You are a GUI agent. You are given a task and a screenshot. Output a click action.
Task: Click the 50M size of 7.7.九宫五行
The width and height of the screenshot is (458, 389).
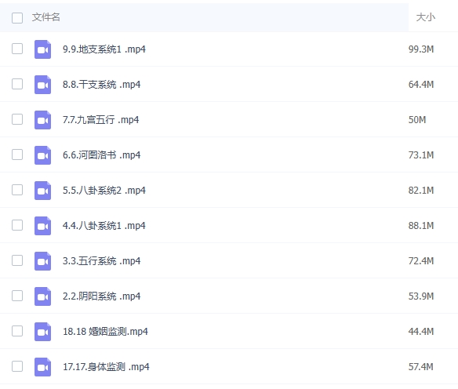(417, 120)
